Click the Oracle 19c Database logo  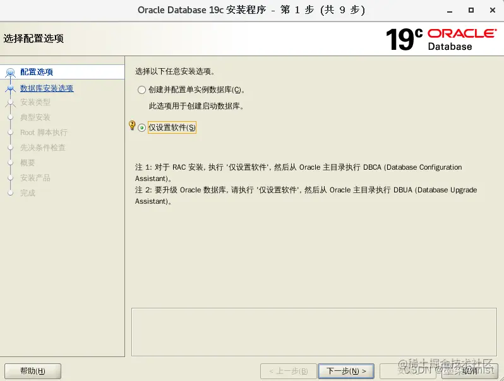click(441, 39)
